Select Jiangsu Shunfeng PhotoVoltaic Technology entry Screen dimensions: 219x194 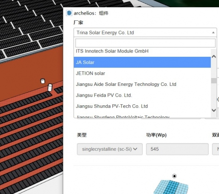click(x=142, y=116)
